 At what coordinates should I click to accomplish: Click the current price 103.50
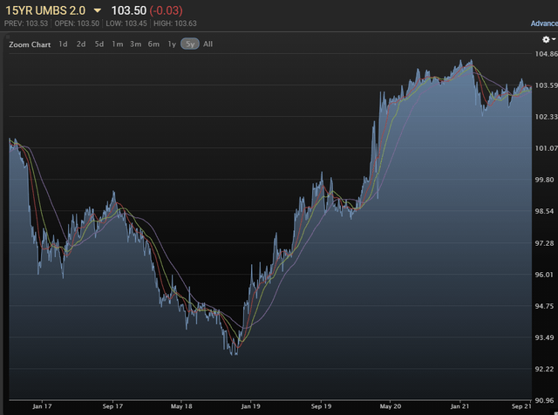pos(129,10)
